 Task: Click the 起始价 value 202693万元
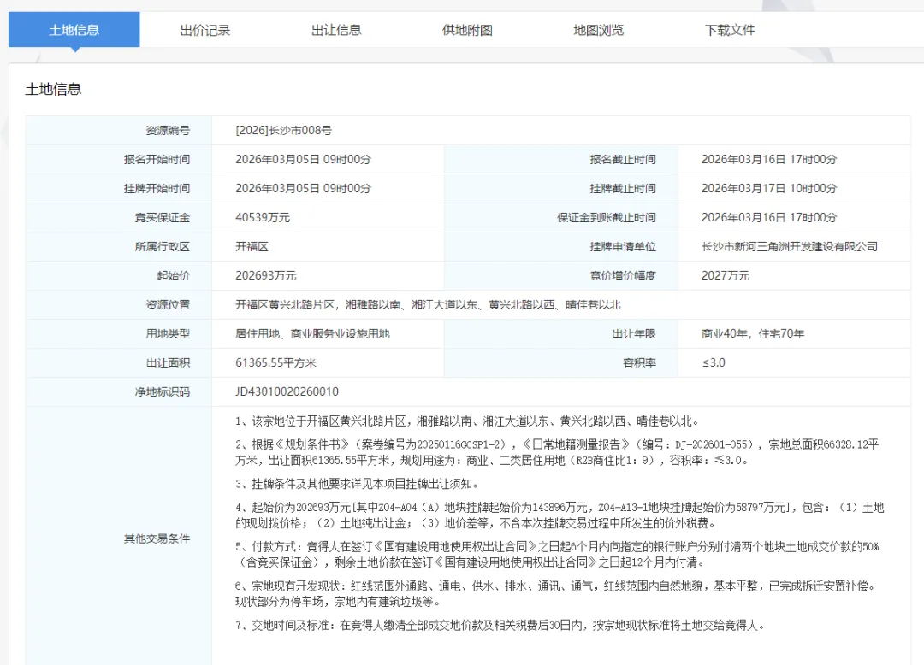click(x=266, y=275)
